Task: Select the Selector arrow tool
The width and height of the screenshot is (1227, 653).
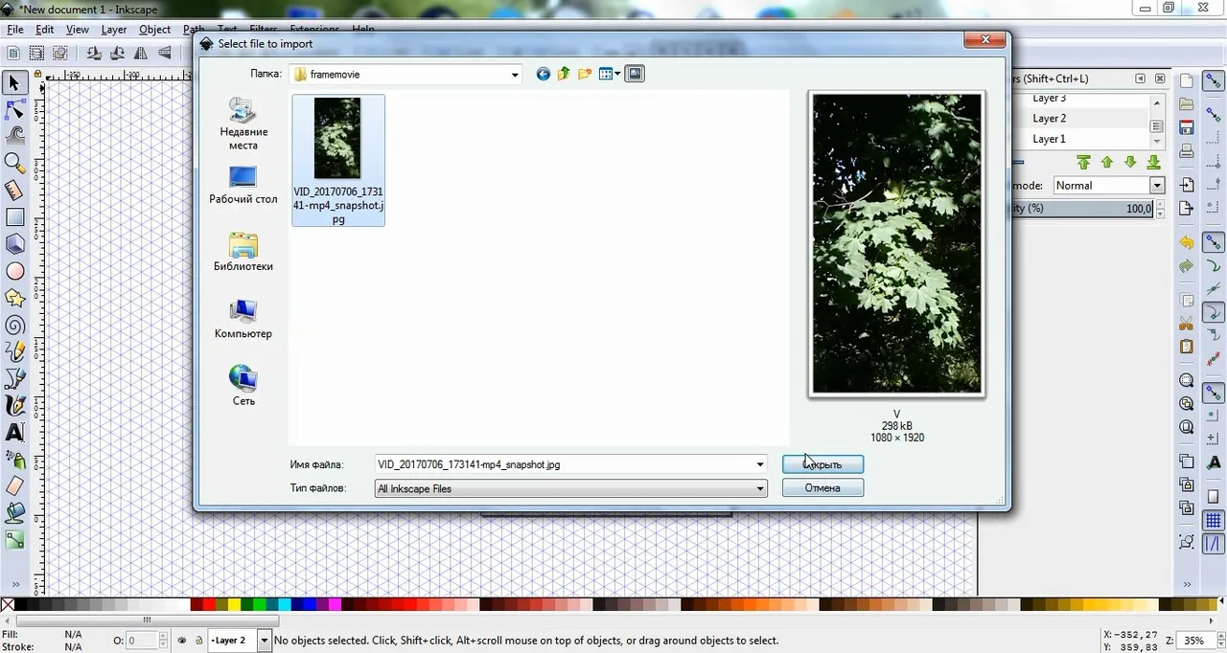Action: 14,83
